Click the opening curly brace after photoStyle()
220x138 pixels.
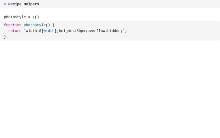53,25
